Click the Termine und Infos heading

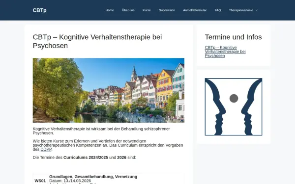(233, 37)
